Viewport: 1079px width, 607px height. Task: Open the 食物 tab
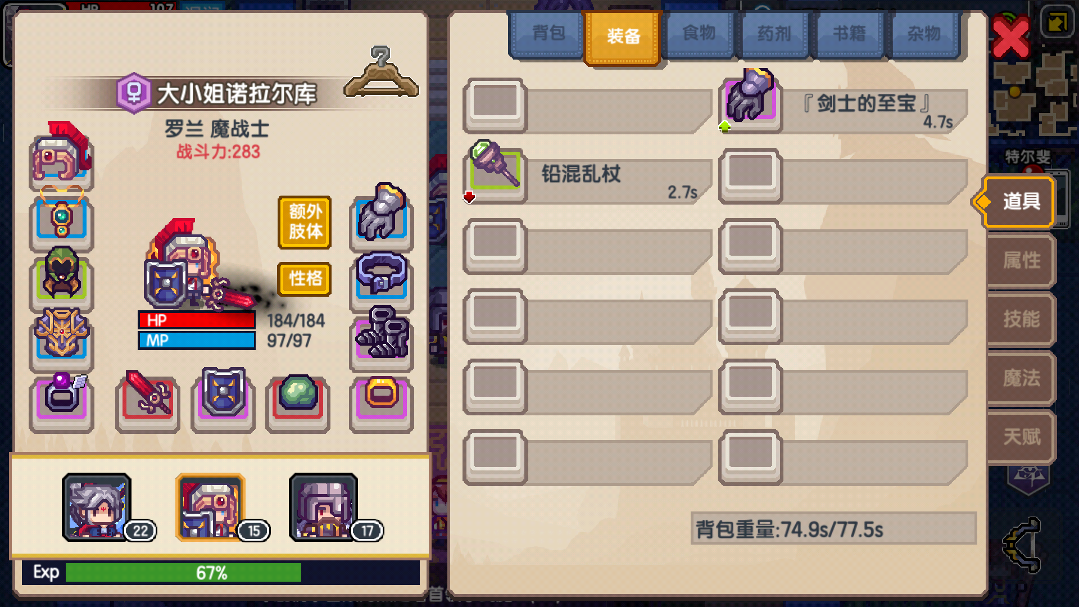coord(699,33)
